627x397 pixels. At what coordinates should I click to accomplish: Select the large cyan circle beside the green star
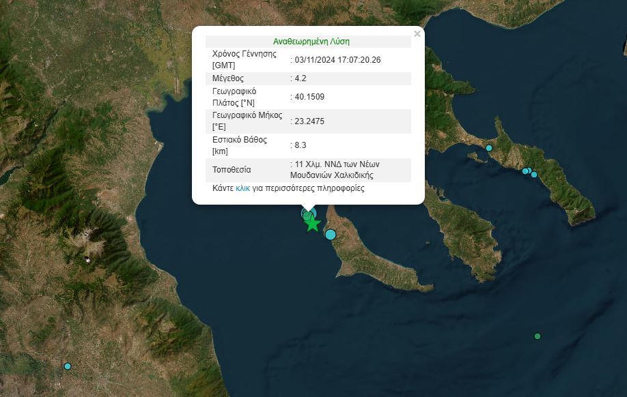pyautogui.click(x=331, y=235)
